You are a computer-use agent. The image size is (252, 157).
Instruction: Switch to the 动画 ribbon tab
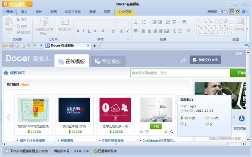[53, 12]
